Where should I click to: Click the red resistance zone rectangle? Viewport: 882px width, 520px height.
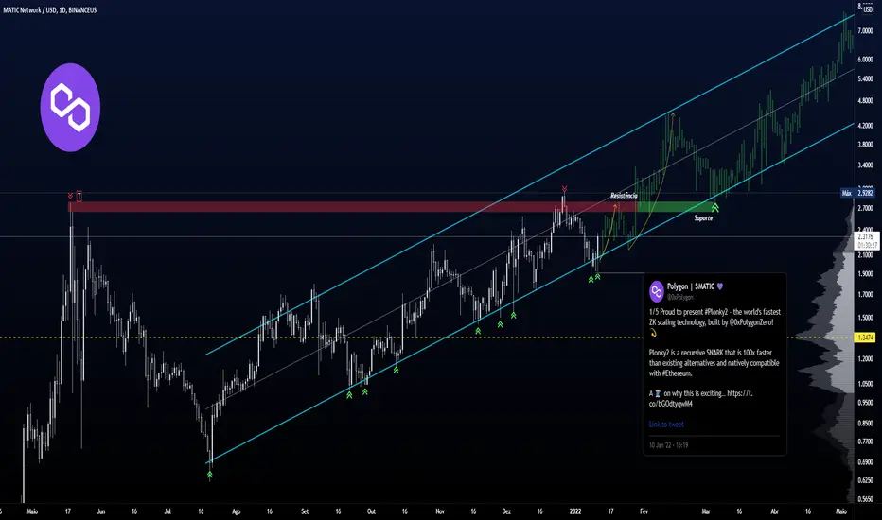click(352, 207)
